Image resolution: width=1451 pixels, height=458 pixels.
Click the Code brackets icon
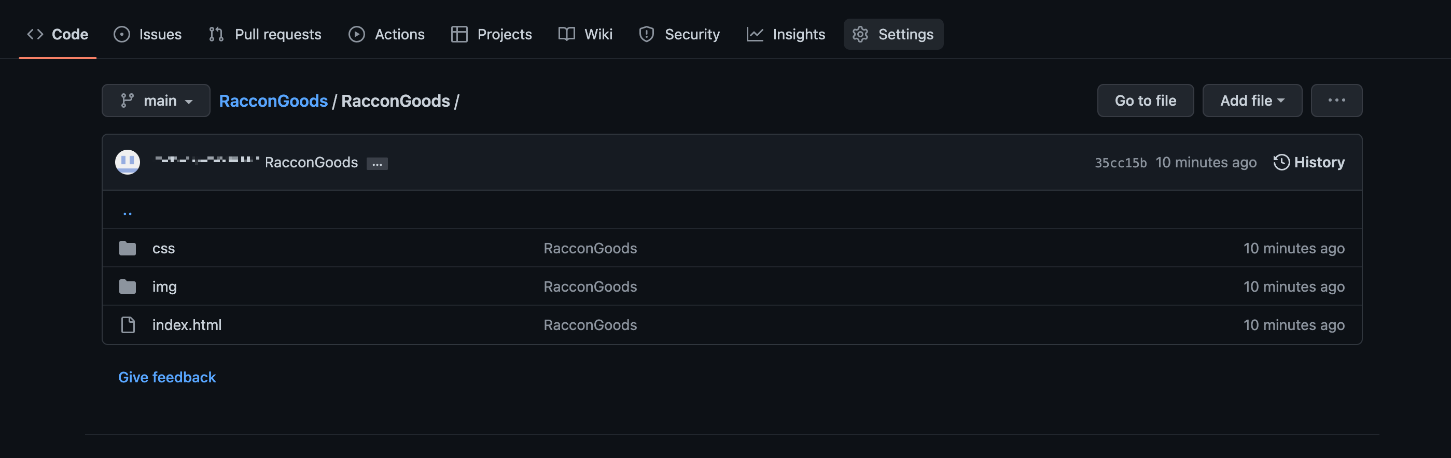[x=35, y=34]
